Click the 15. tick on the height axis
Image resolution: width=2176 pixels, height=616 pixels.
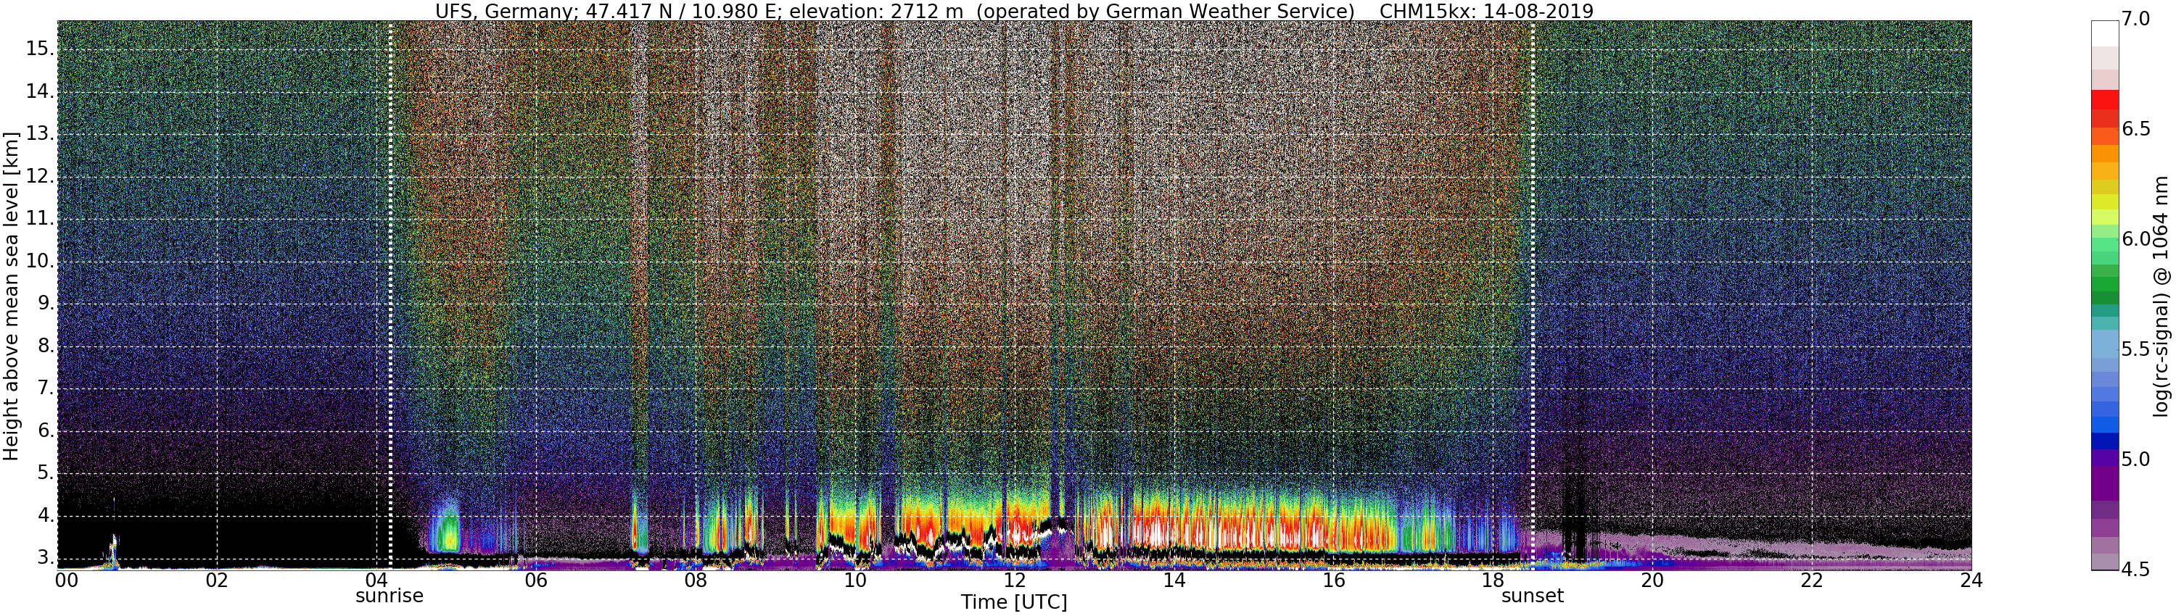(40, 49)
